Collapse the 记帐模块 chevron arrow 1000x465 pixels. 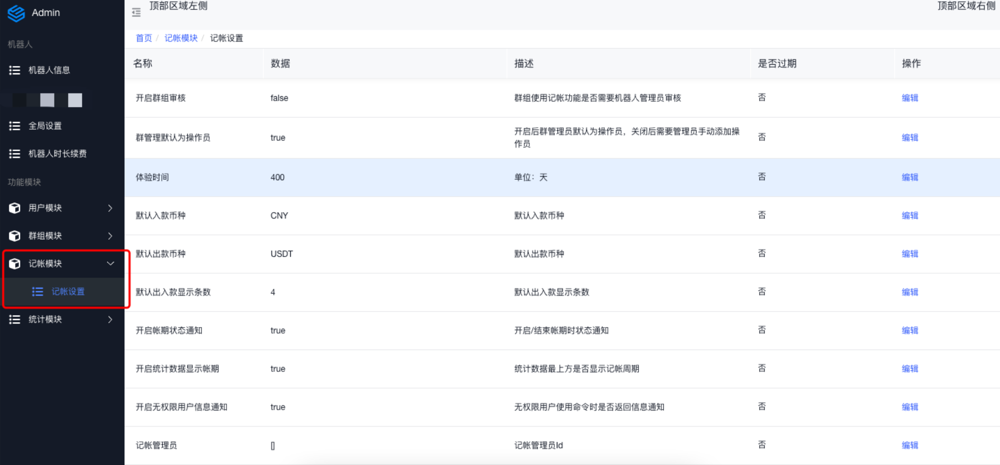110,264
